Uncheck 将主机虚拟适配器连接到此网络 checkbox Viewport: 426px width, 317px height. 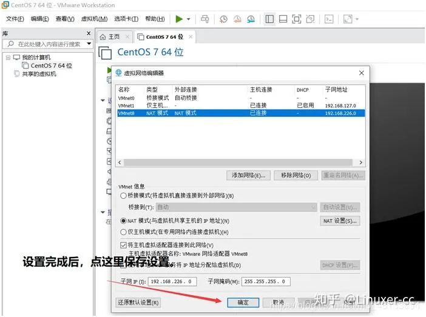coord(124,245)
